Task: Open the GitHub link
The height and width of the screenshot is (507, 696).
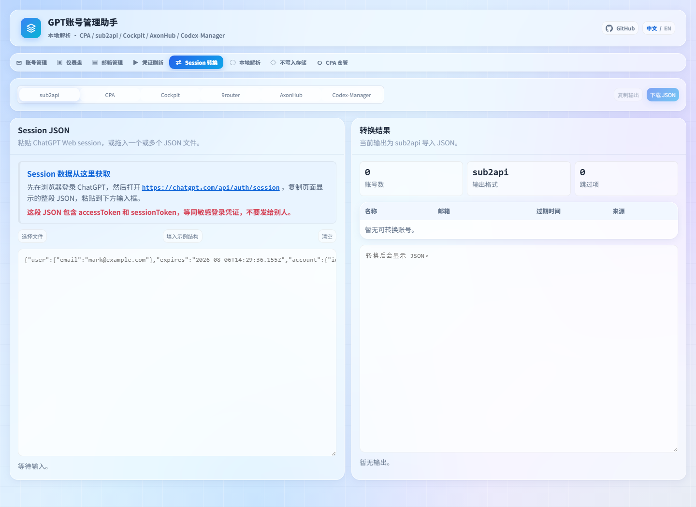Action: [x=620, y=28]
